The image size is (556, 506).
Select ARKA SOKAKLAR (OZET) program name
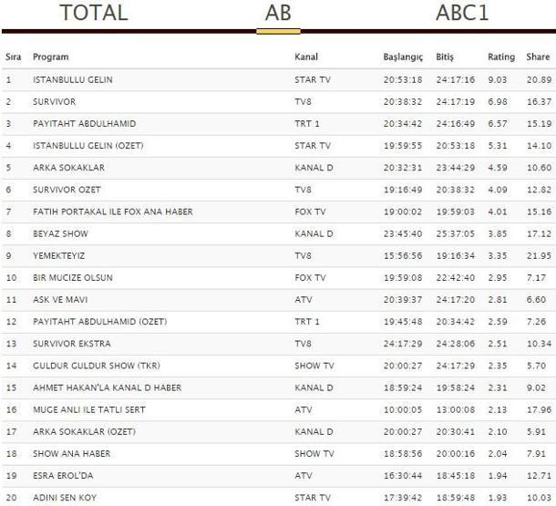click(x=85, y=431)
